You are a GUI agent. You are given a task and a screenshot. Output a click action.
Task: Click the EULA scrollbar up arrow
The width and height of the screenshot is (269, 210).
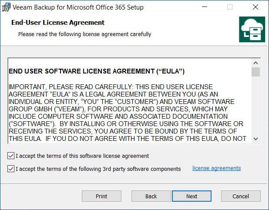256,62
